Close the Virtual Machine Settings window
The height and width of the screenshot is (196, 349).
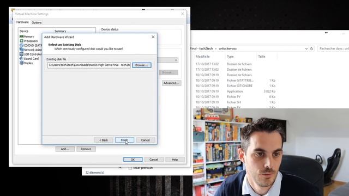(x=183, y=14)
